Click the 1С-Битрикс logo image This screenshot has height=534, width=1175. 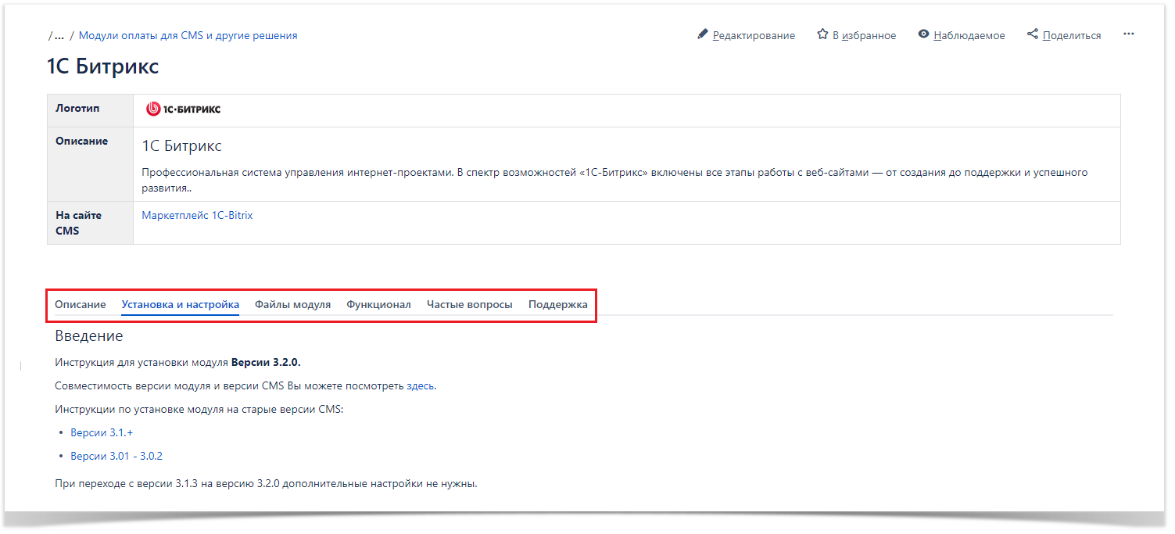(x=184, y=109)
